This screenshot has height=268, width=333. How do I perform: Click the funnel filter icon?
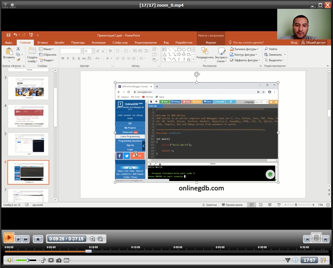(287, 260)
